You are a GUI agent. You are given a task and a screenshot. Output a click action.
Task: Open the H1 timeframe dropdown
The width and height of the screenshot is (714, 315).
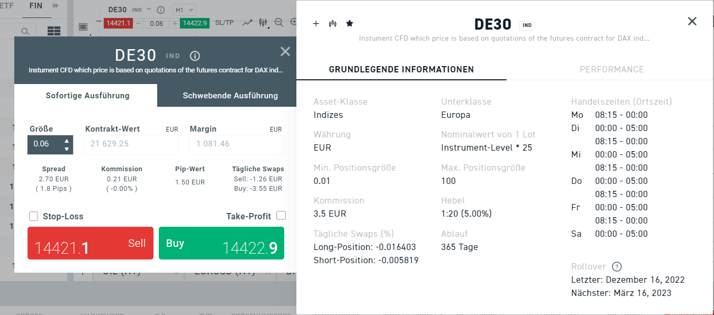pyautogui.click(x=185, y=10)
